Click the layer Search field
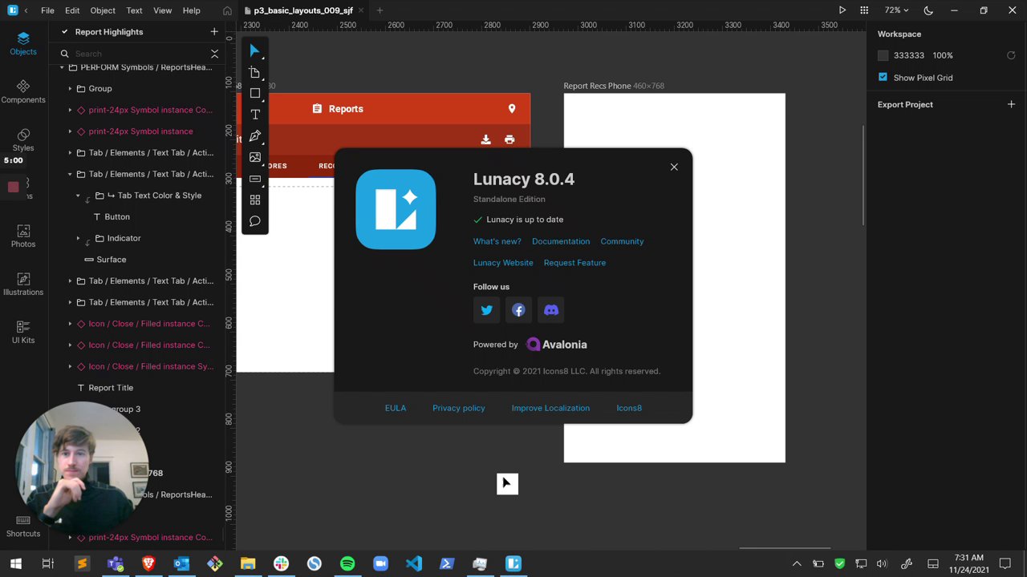 [132, 54]
